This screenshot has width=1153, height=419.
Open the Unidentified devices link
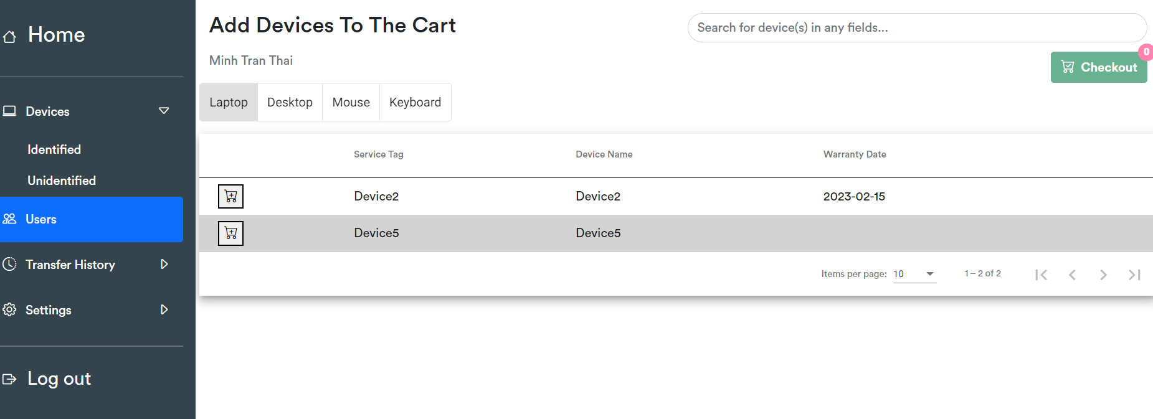(x=62, y=181)
